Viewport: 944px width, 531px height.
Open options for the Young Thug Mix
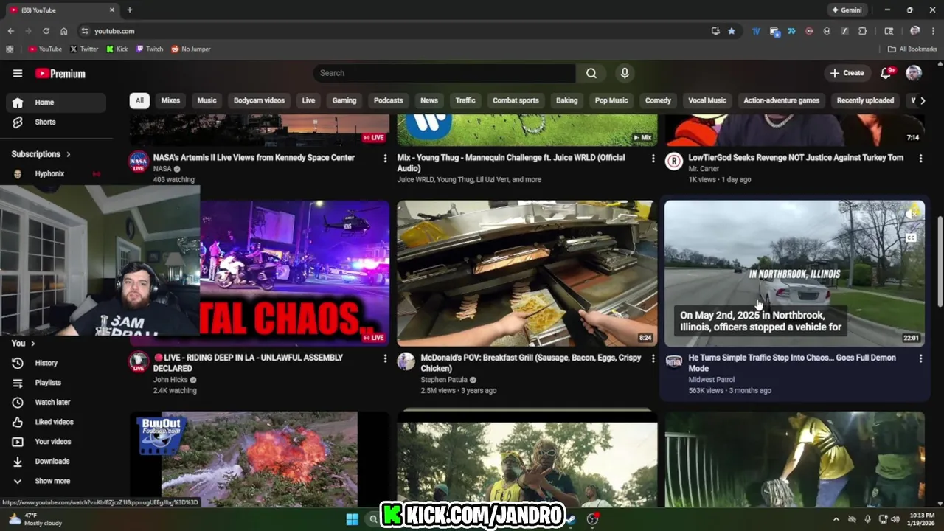pyautogui.click(x=653, y=159)
